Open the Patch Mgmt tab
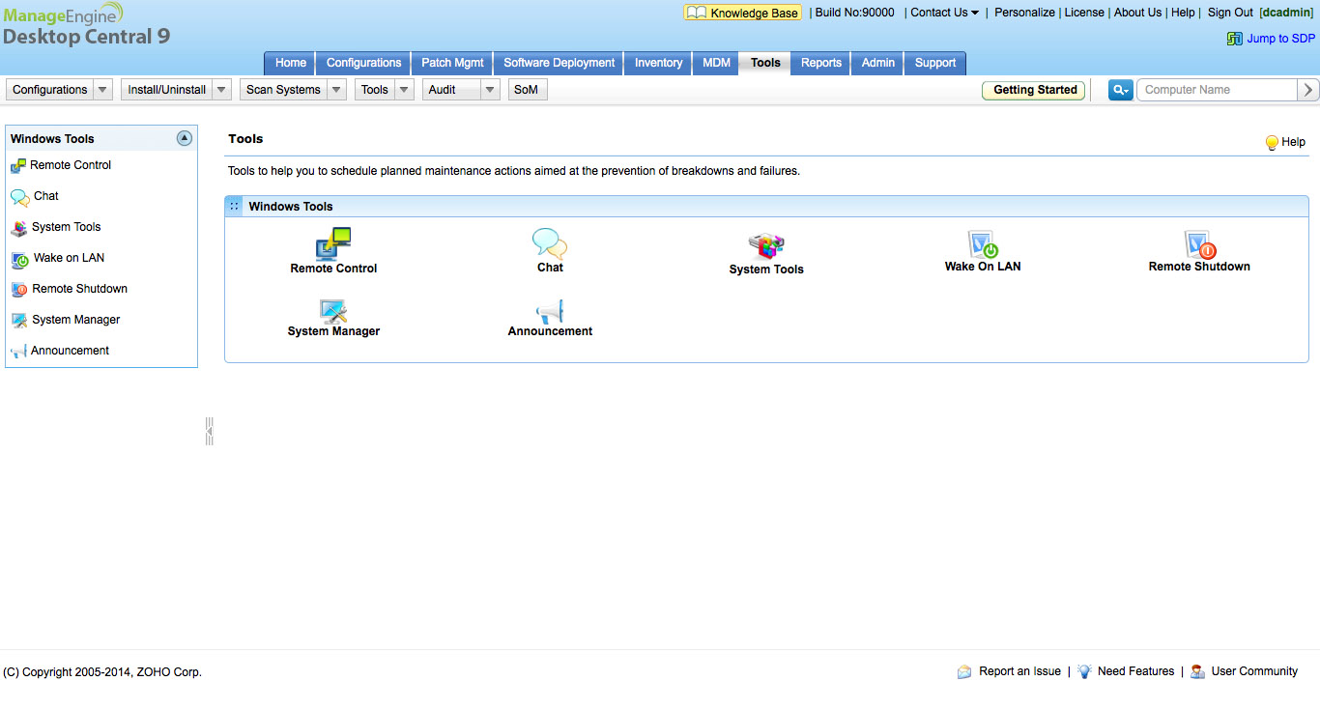 (x=452, y=63)
